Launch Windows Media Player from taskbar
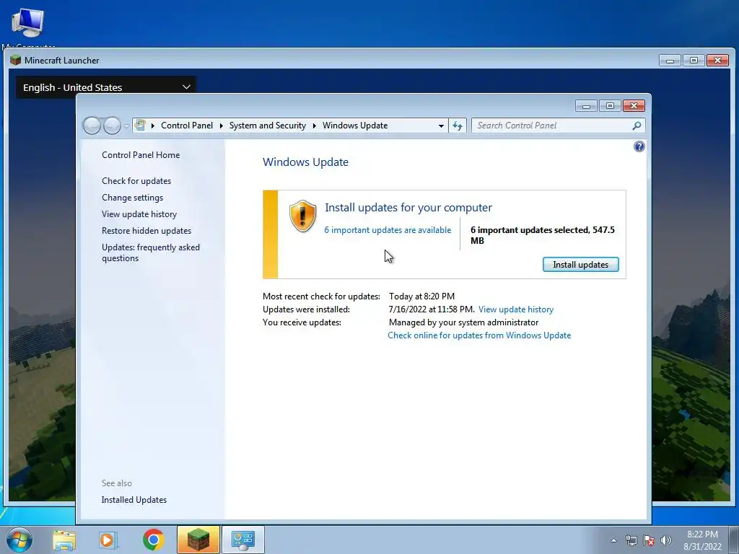The width and height of the screenshot is (739, 554). pos(108,540)
